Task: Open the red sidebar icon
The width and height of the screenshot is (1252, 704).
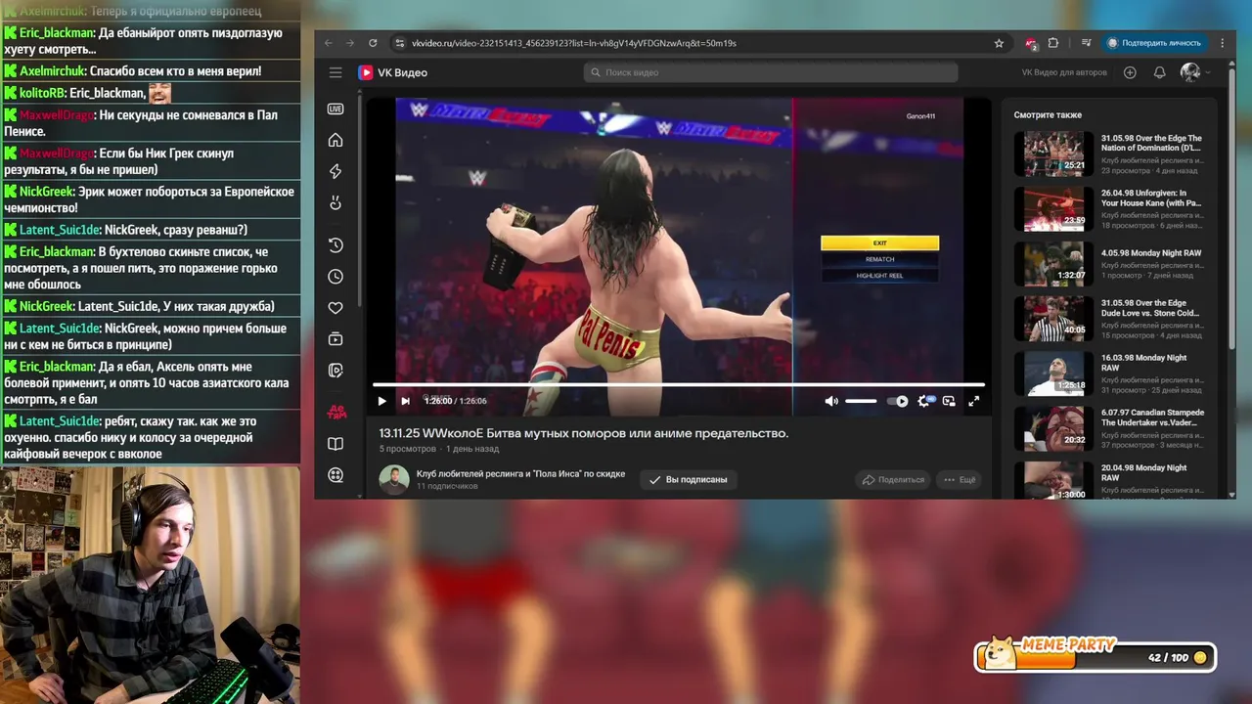Action: [335, 413]
